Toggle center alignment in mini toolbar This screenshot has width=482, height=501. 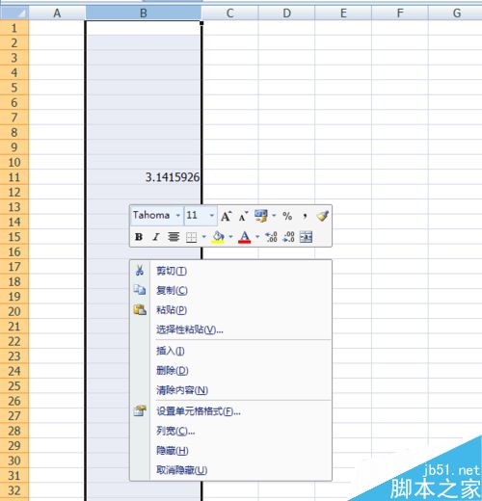coord(174,237)
